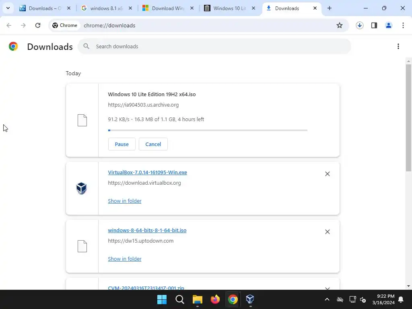Reload the downloads page
Screen dimensions: 412x309
tap(38, 25)
